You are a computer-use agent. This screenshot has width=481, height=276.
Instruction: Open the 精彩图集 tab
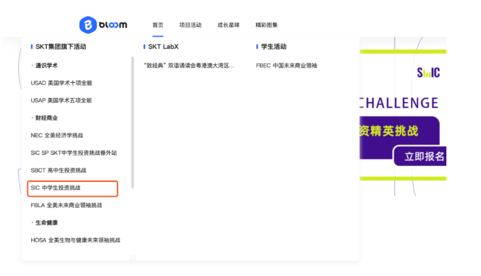(x=266, y=25)
